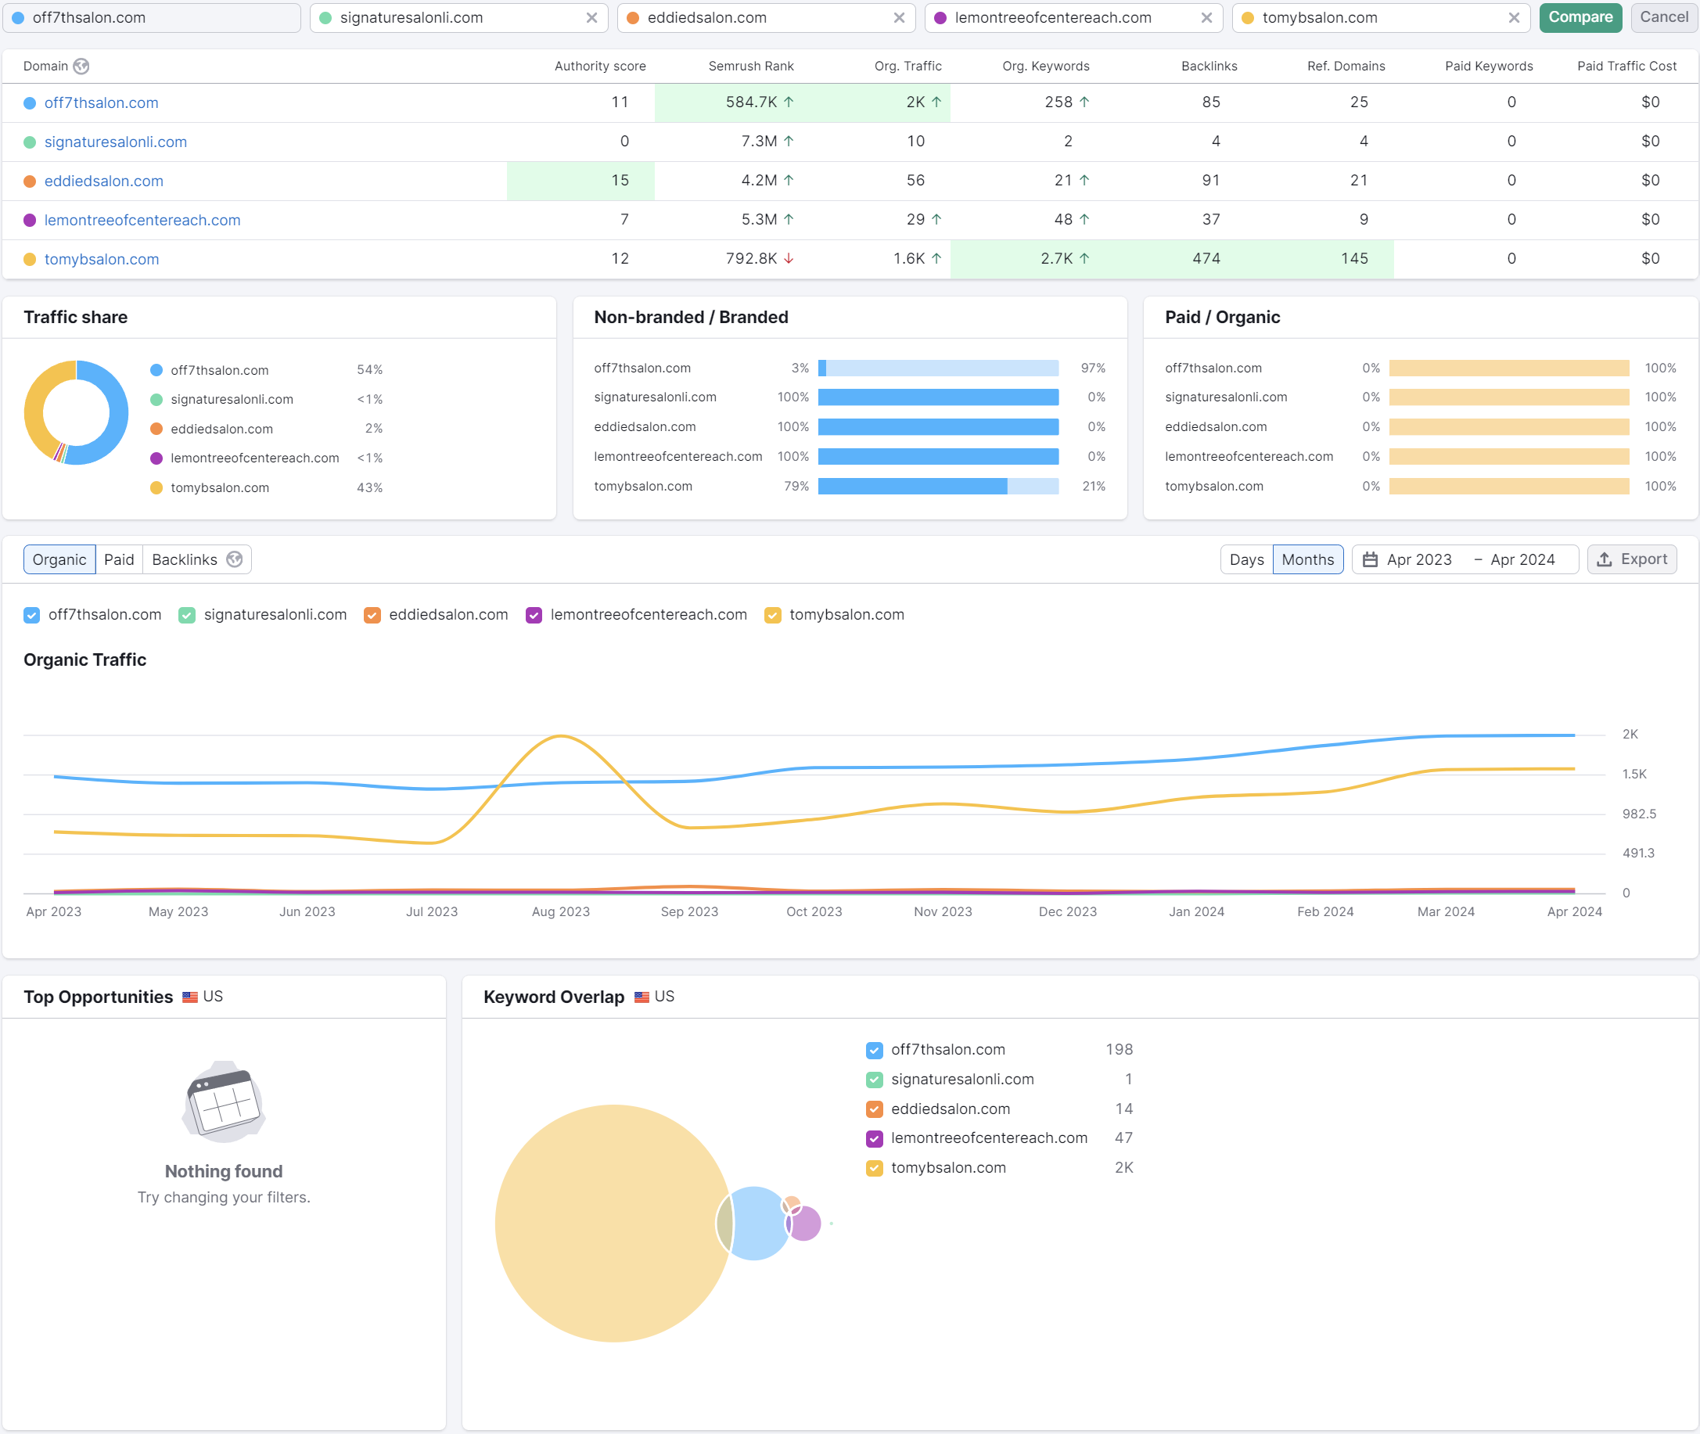Click the up arrow beside 21 Org. Keywords

click(x=1084, y=181)
